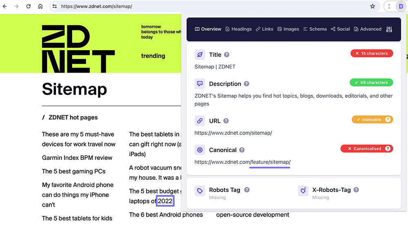This screenshot has height=225, width=408.
Task: Switch to the Schema tab
Action: click(x=315, y=29)
